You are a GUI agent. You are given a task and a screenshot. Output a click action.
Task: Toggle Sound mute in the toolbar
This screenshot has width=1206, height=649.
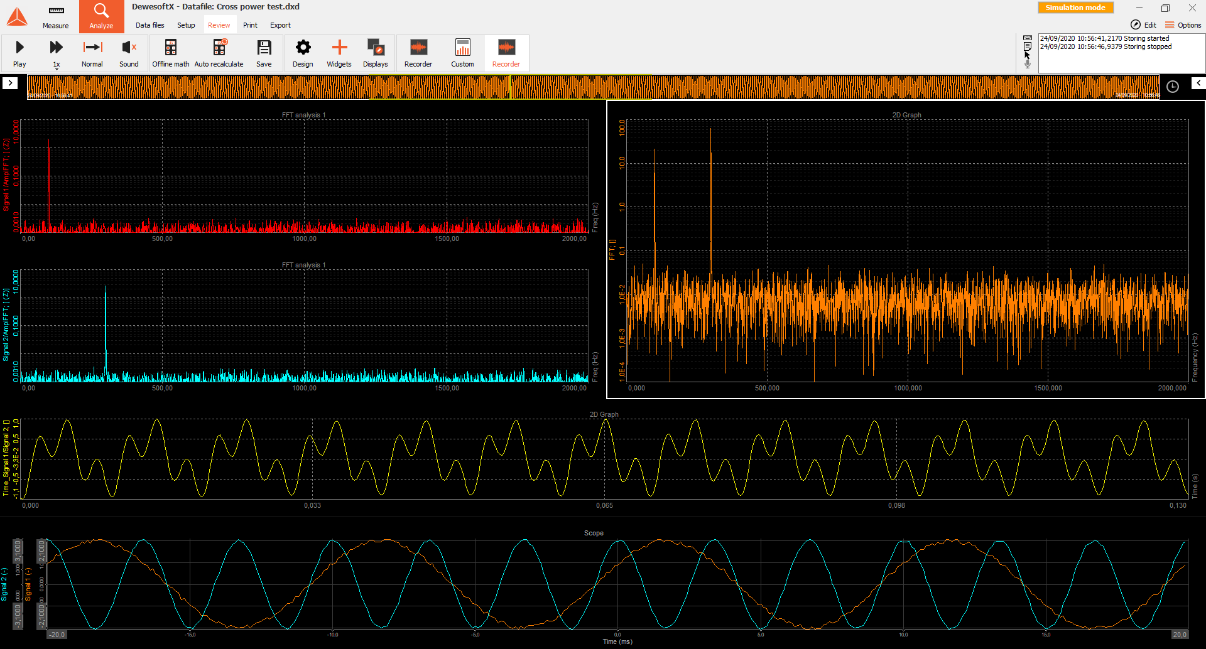tap(129, 53)
